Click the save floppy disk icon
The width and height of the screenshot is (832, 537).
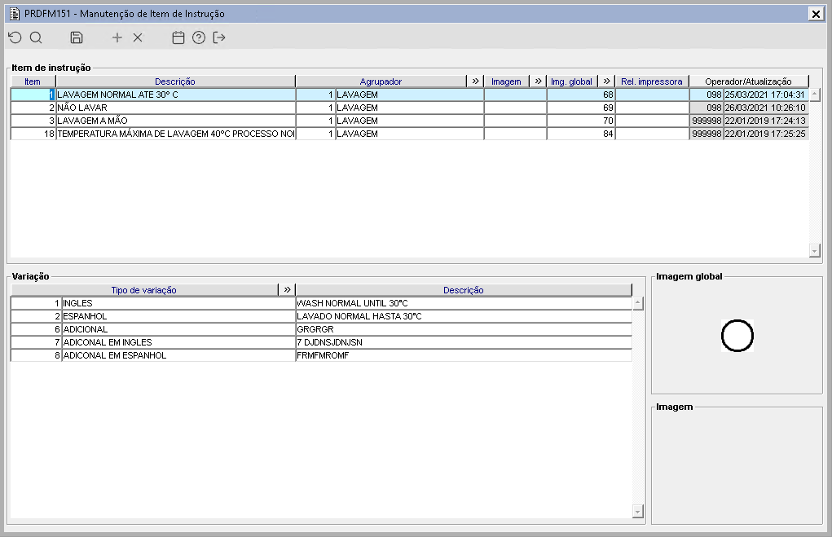77,37
